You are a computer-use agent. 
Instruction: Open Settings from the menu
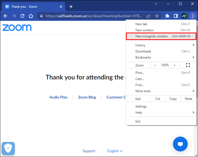tap(161, 106)
